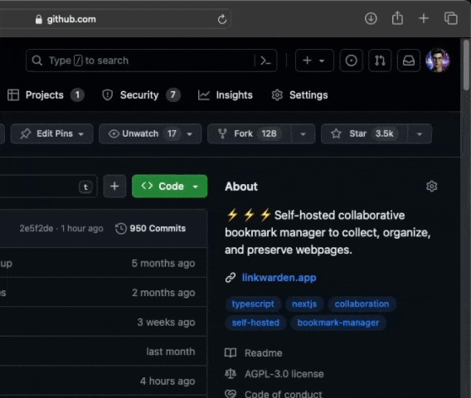Open the Pull requests icon in header
This screenshot has width=471, height=398.
(380, 61)
